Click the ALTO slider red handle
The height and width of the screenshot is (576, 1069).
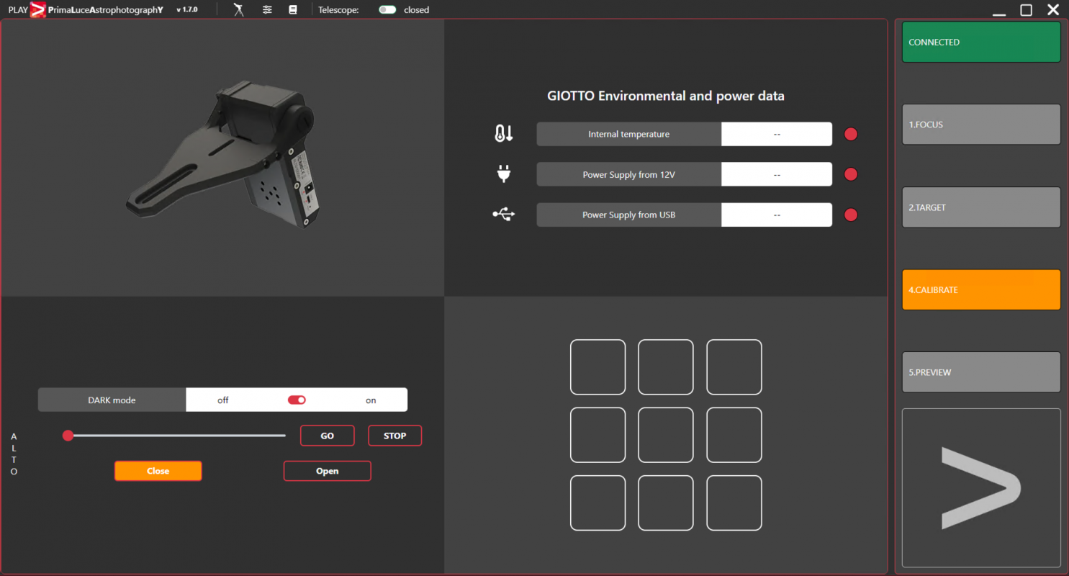pyautogui.click(x=68, y=436)
